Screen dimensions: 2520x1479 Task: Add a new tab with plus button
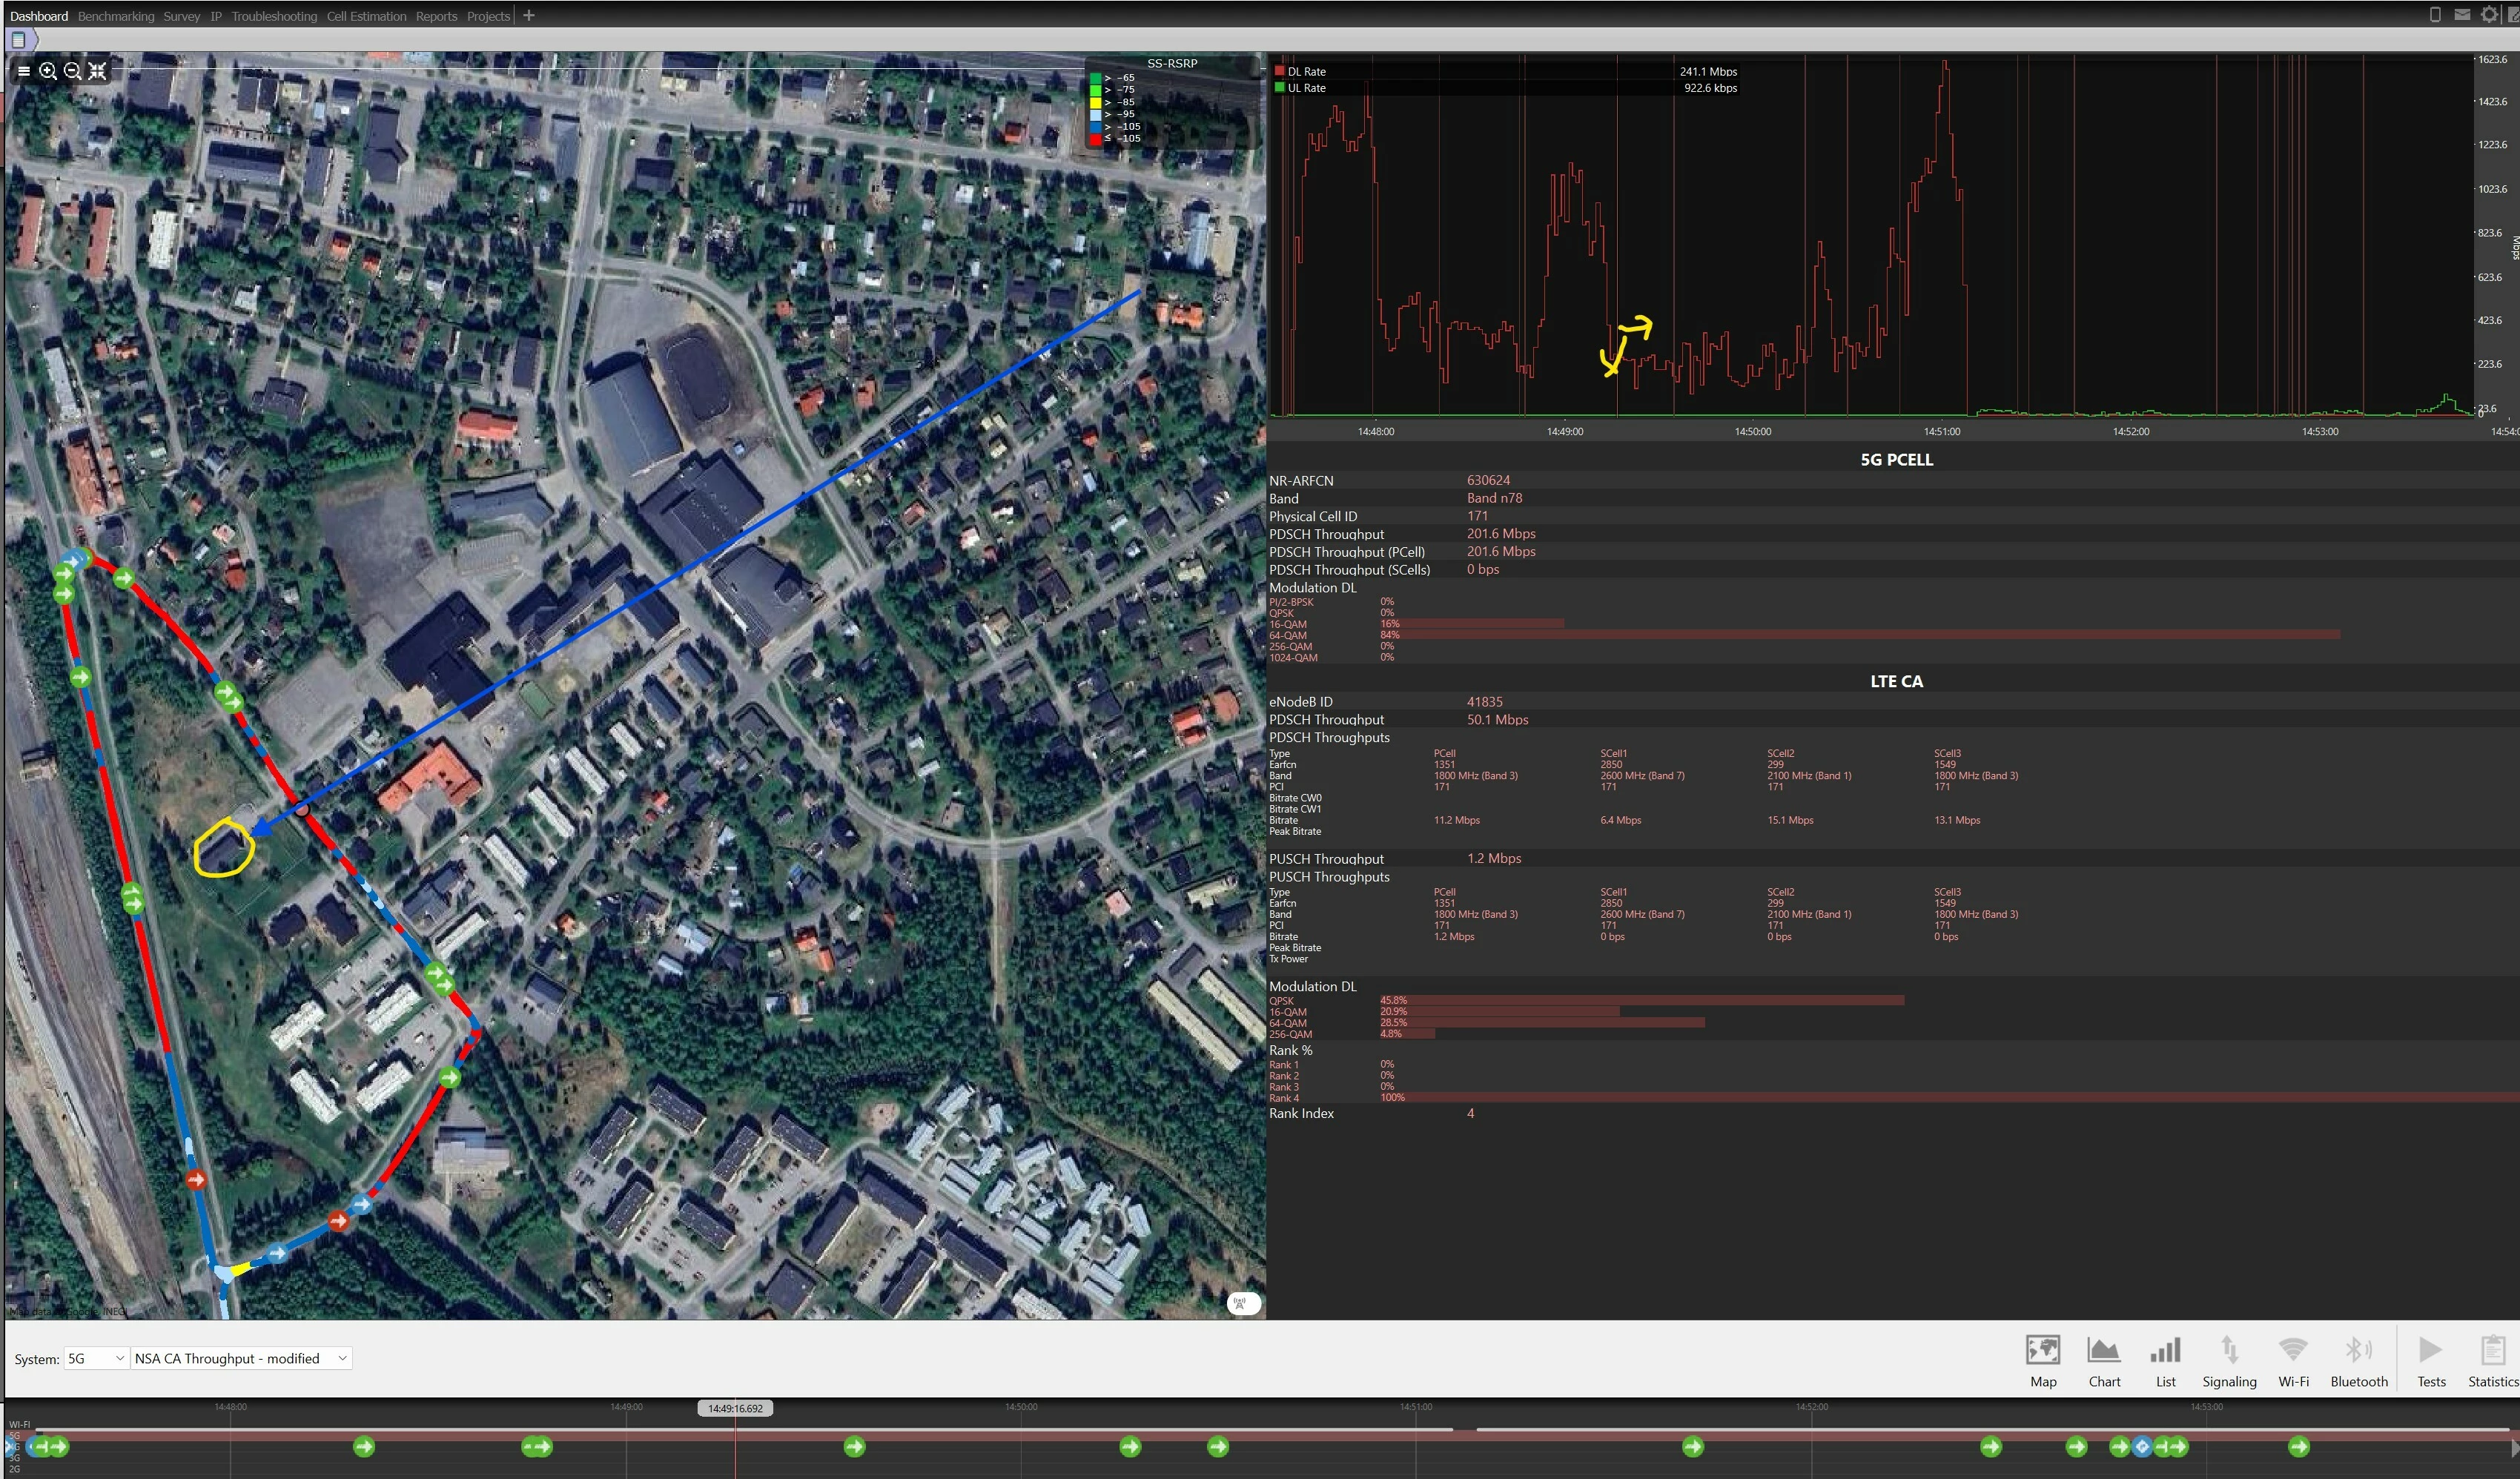pyautogui.click(x=529, y=15)
